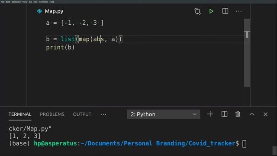Click the editor vertical scrollbar thumb

point(247,52)
